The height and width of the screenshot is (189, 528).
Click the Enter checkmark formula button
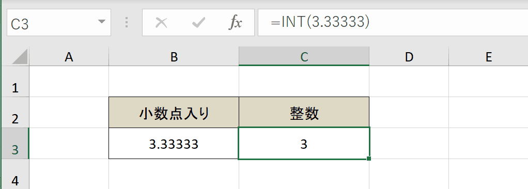point(199,23)
